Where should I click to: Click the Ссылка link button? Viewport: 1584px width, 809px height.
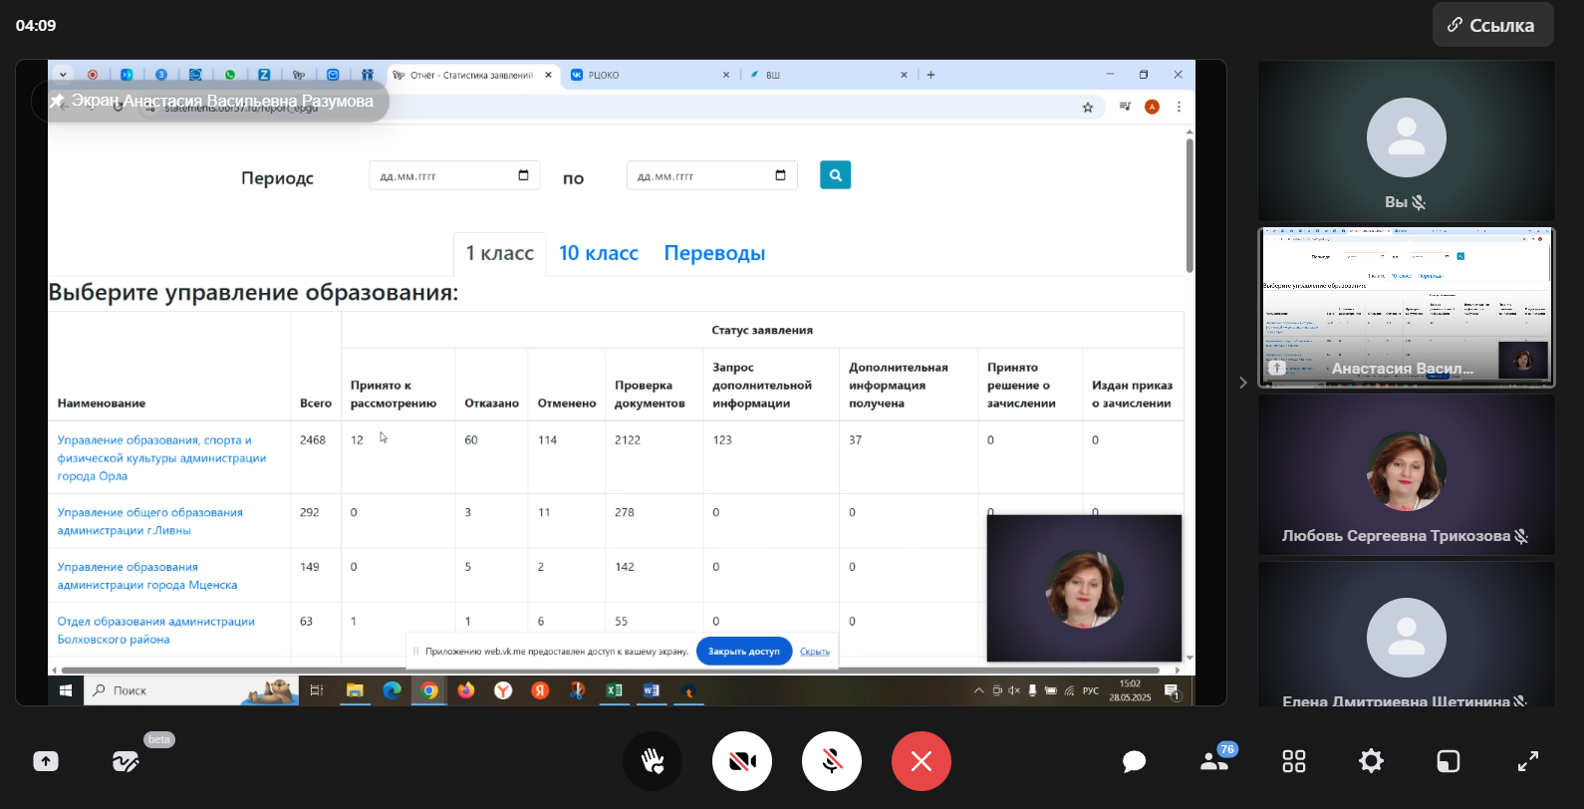tap(1492, 25)
